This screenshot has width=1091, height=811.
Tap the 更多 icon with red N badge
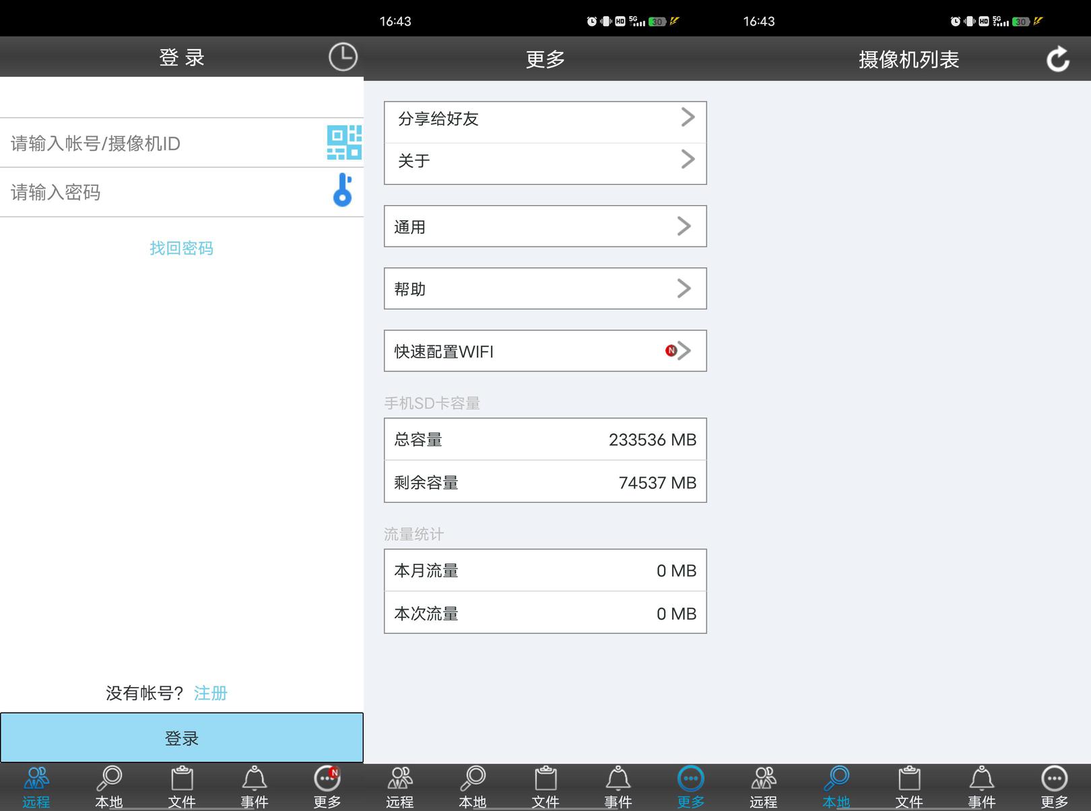coord(327,780)
